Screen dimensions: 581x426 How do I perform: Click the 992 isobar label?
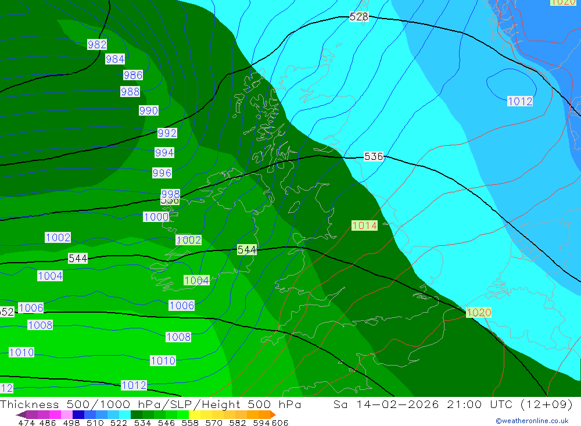click(x=167, y=133)
